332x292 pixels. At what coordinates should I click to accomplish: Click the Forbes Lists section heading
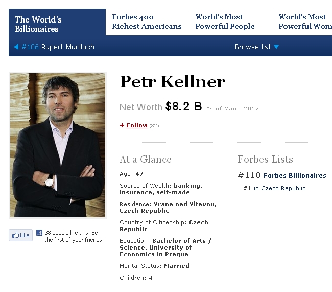(x=265, y=159)
